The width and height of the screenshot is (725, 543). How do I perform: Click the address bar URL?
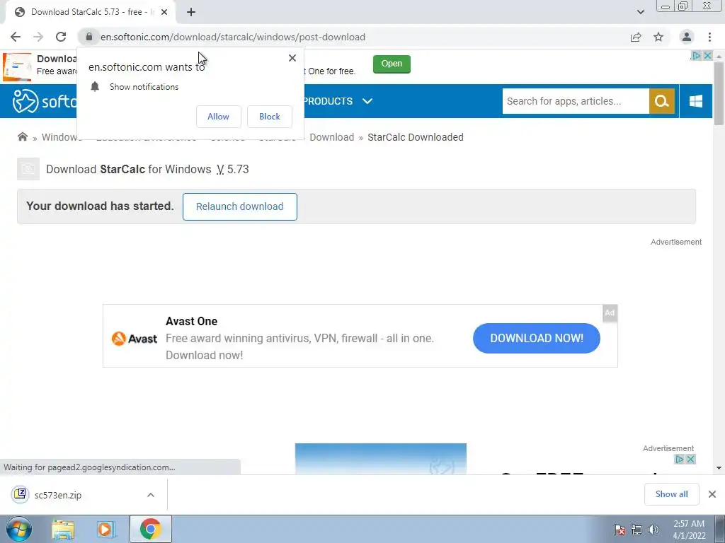(233, 37)
